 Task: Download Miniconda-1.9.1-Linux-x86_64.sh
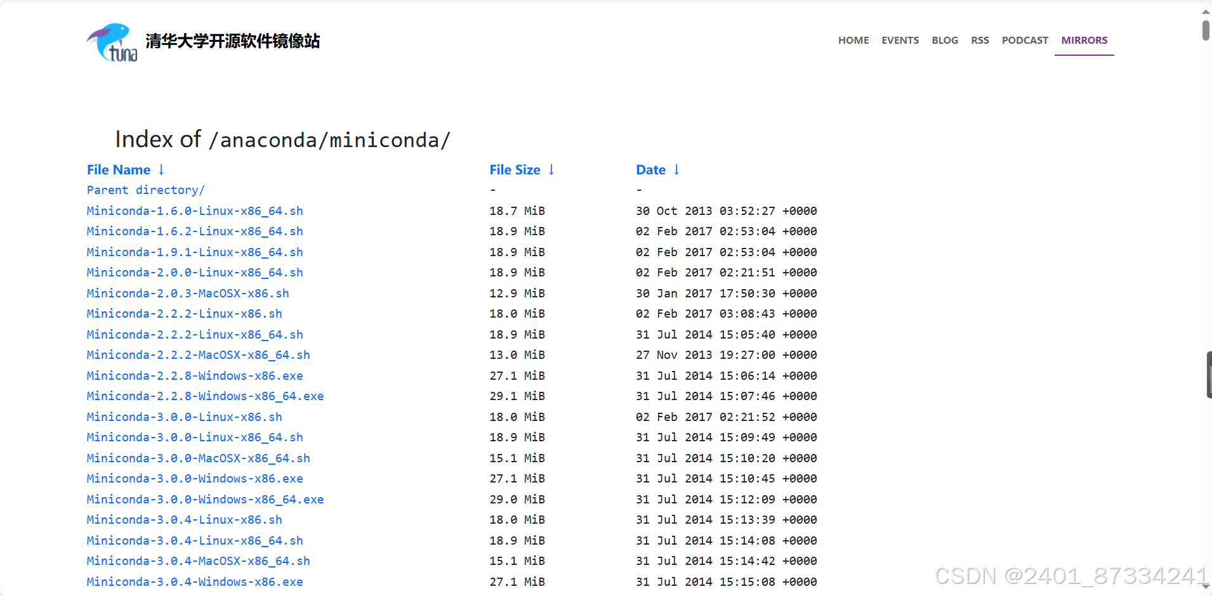click(195, 252)
